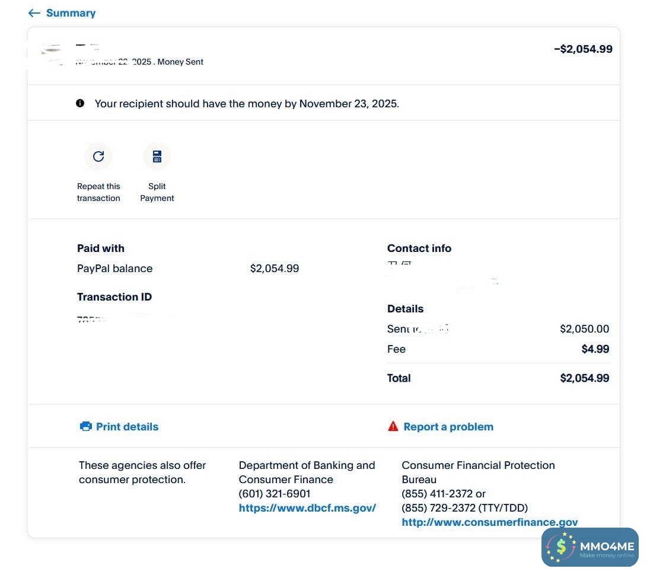Open the dbcf.ms.gov website link

pos(307,508)
